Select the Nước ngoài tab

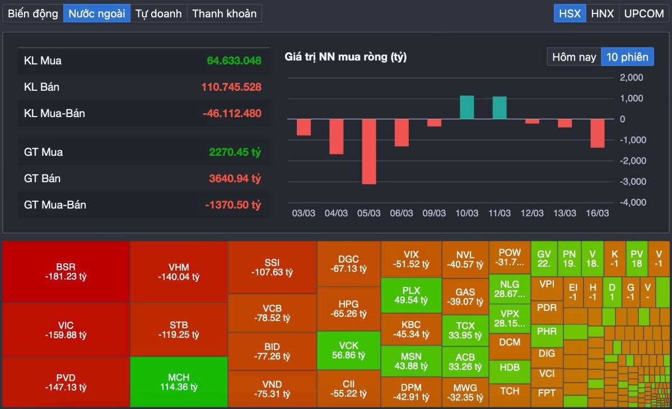(x=97, y=13)
